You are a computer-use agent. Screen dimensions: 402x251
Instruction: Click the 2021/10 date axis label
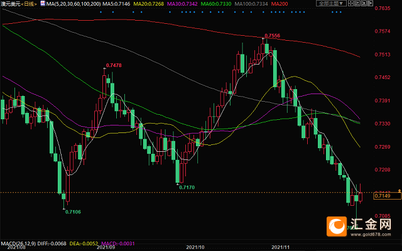pos(195,248)
